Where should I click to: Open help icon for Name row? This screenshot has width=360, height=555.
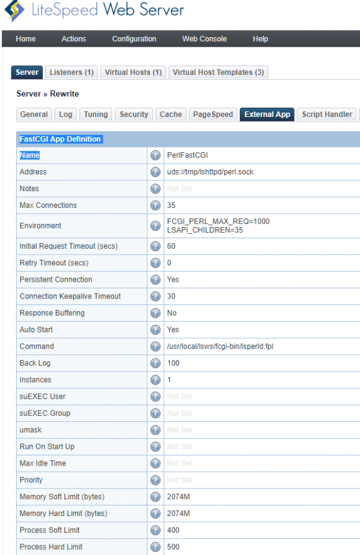point(155,155)
